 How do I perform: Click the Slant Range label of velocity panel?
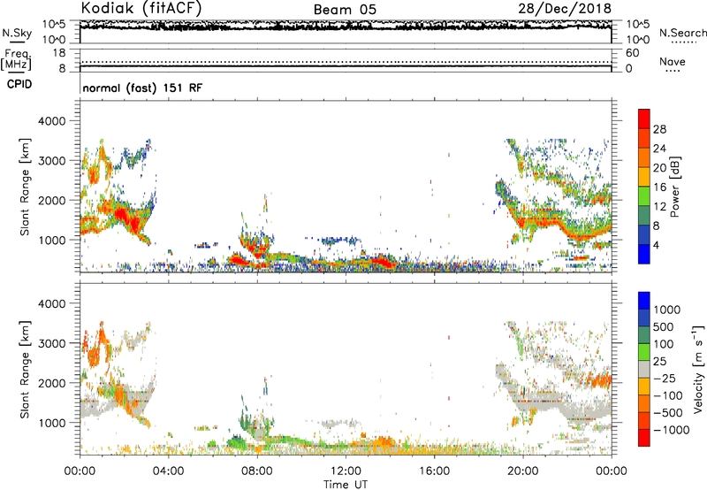(x=25, y=370)
